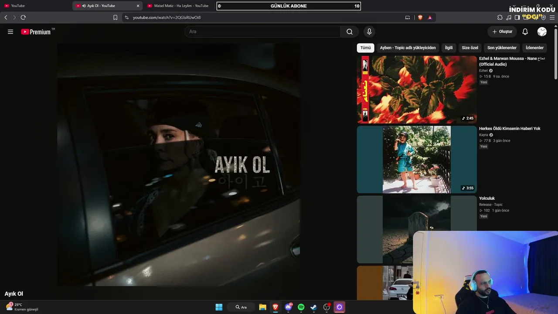558x314 pixels.
Task: Click the Ayık Ol video player
Action: (x=179, y=164)
